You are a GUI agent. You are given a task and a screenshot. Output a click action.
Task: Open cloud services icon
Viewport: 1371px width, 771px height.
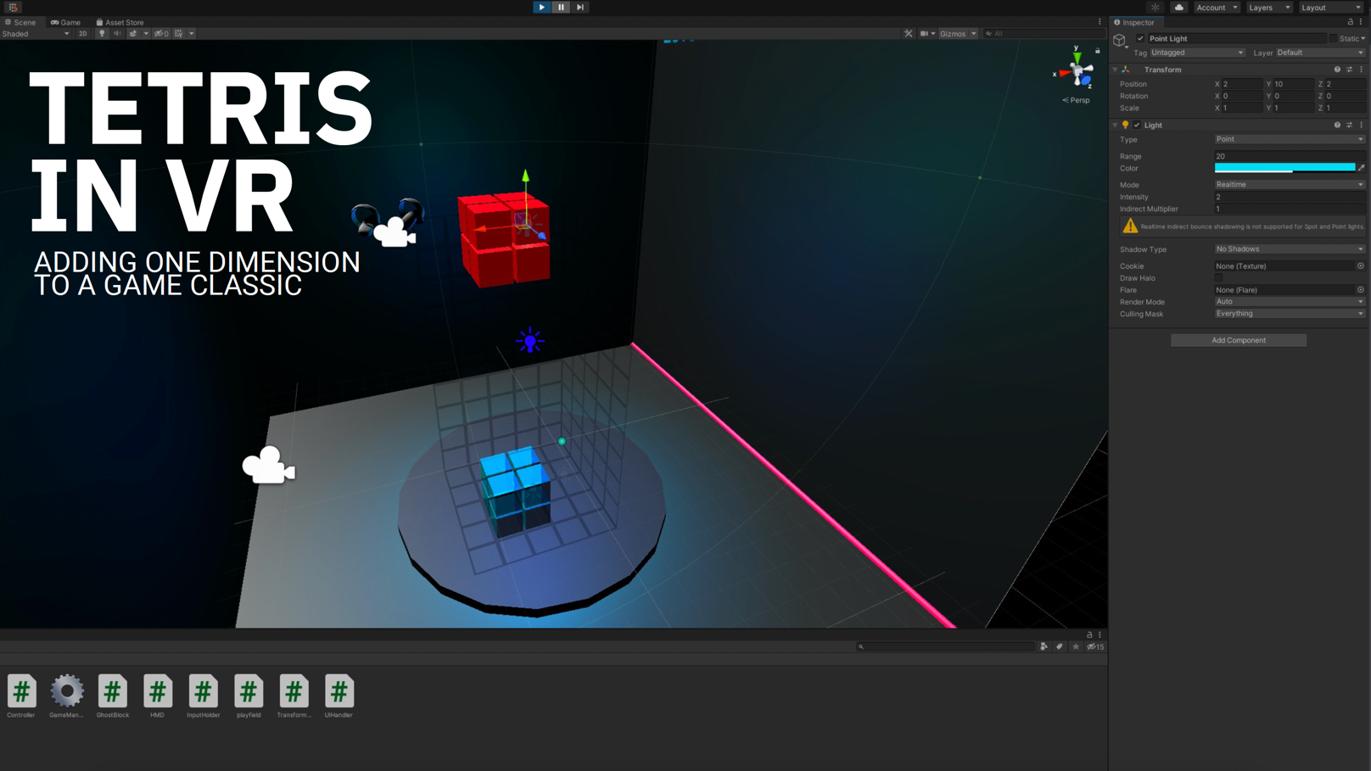1179,8
